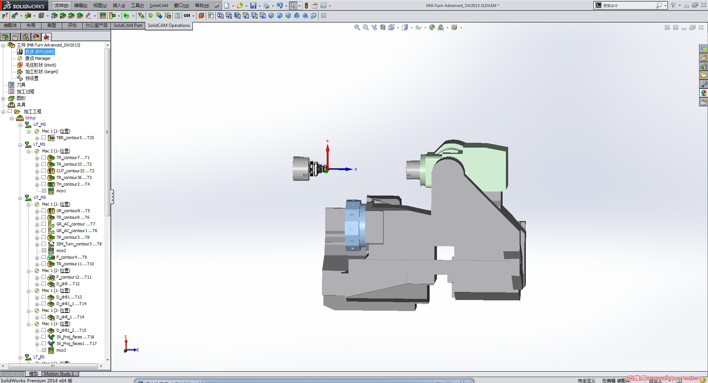708x383 pixels.
Task: Click the Edit Appearance color ball icon
Action: tap(432, 27)
